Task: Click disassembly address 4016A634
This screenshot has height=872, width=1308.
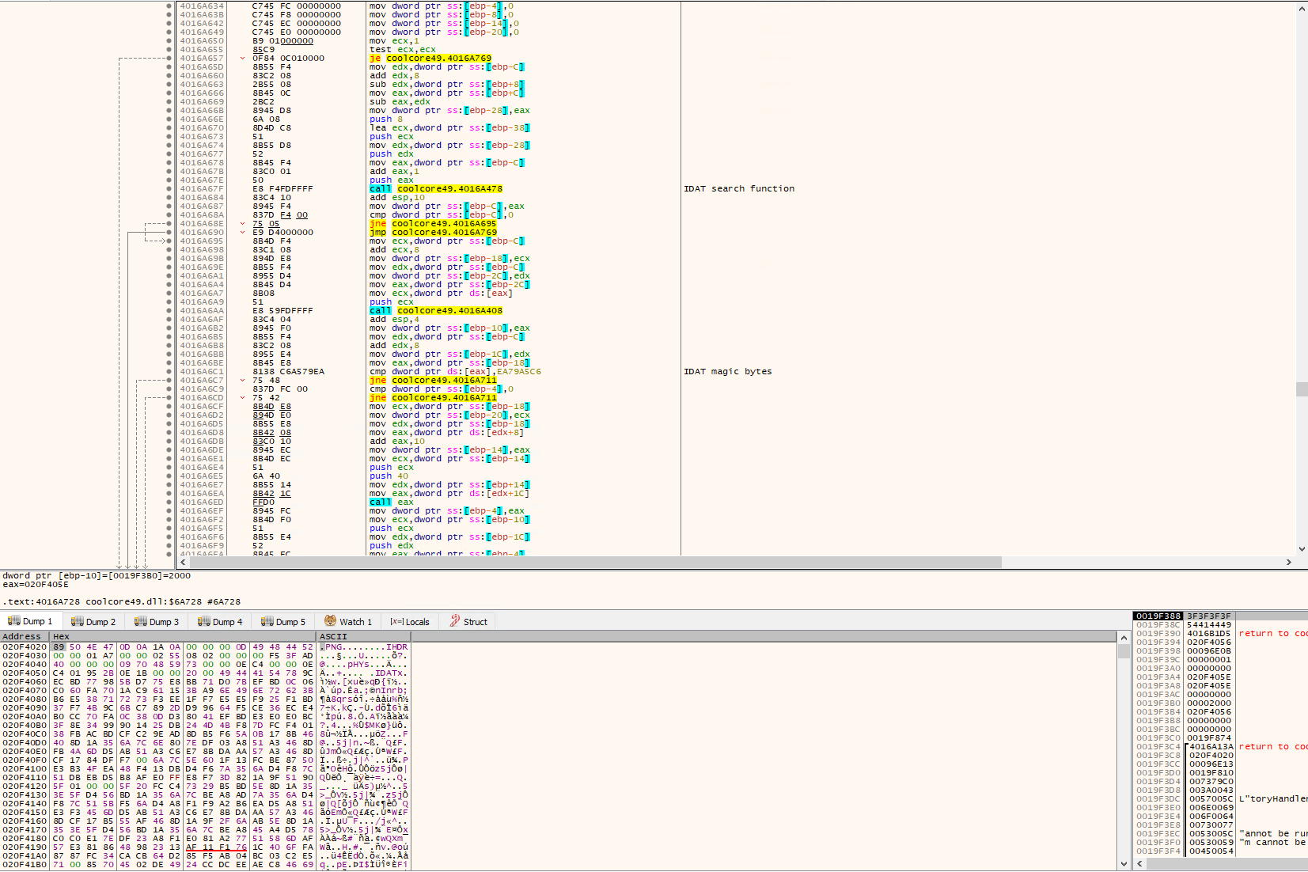Action: pos(202,6)
